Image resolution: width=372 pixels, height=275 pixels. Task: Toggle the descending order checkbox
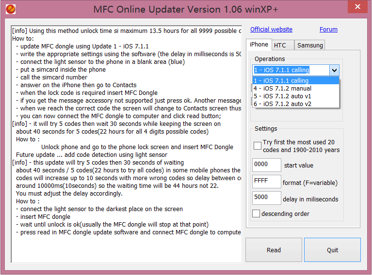pyautogui.click(x=256, y=214)
